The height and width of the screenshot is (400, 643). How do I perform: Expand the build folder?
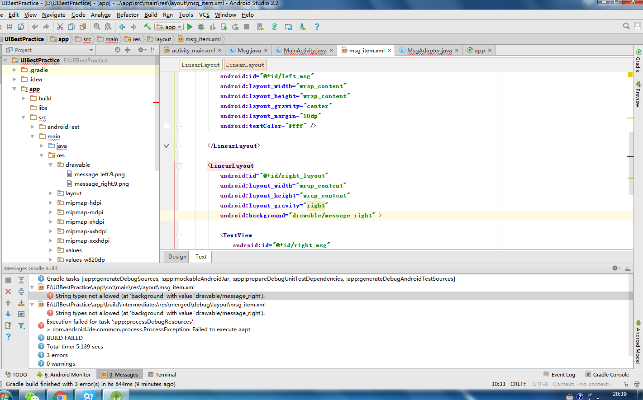click(x=24, y=99)
